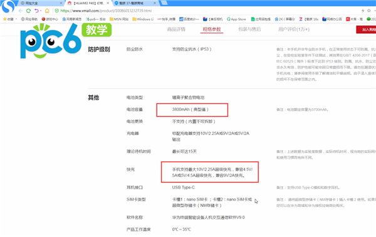Close the 魅族 17 tab
The height and width of the screenshot is (237, 376).
pyautogui.click(x=155, y=3)
